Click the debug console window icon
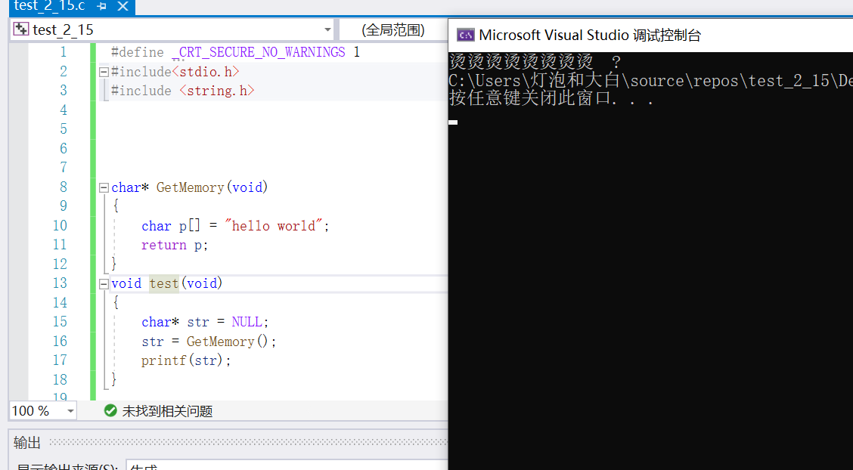Screen dimensions: 853x470 coord(466,36)
